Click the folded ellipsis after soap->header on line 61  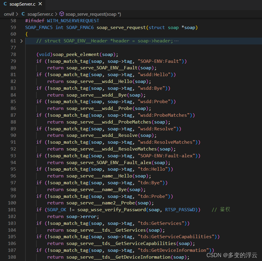177,41
